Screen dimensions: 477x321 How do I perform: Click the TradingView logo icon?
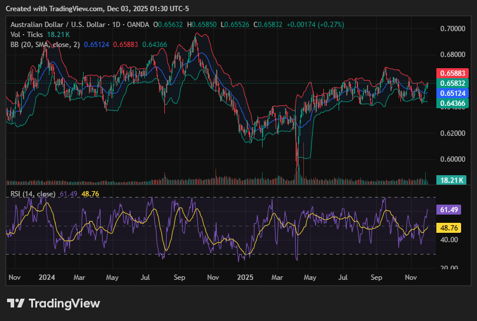[x=16, y=303]
